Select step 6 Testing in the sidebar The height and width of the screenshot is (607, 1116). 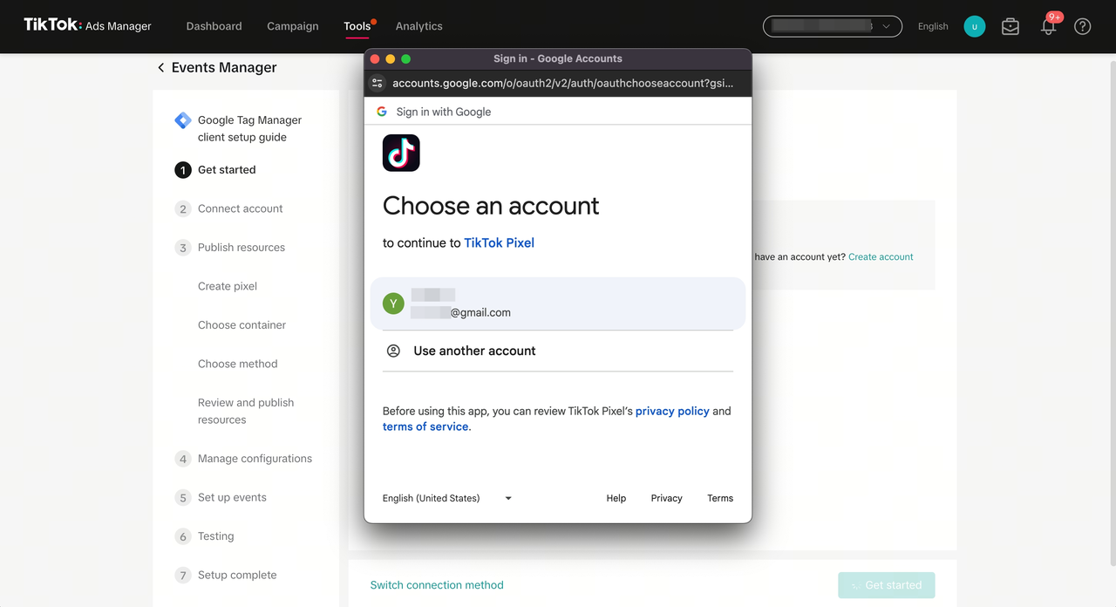[215, 535]
